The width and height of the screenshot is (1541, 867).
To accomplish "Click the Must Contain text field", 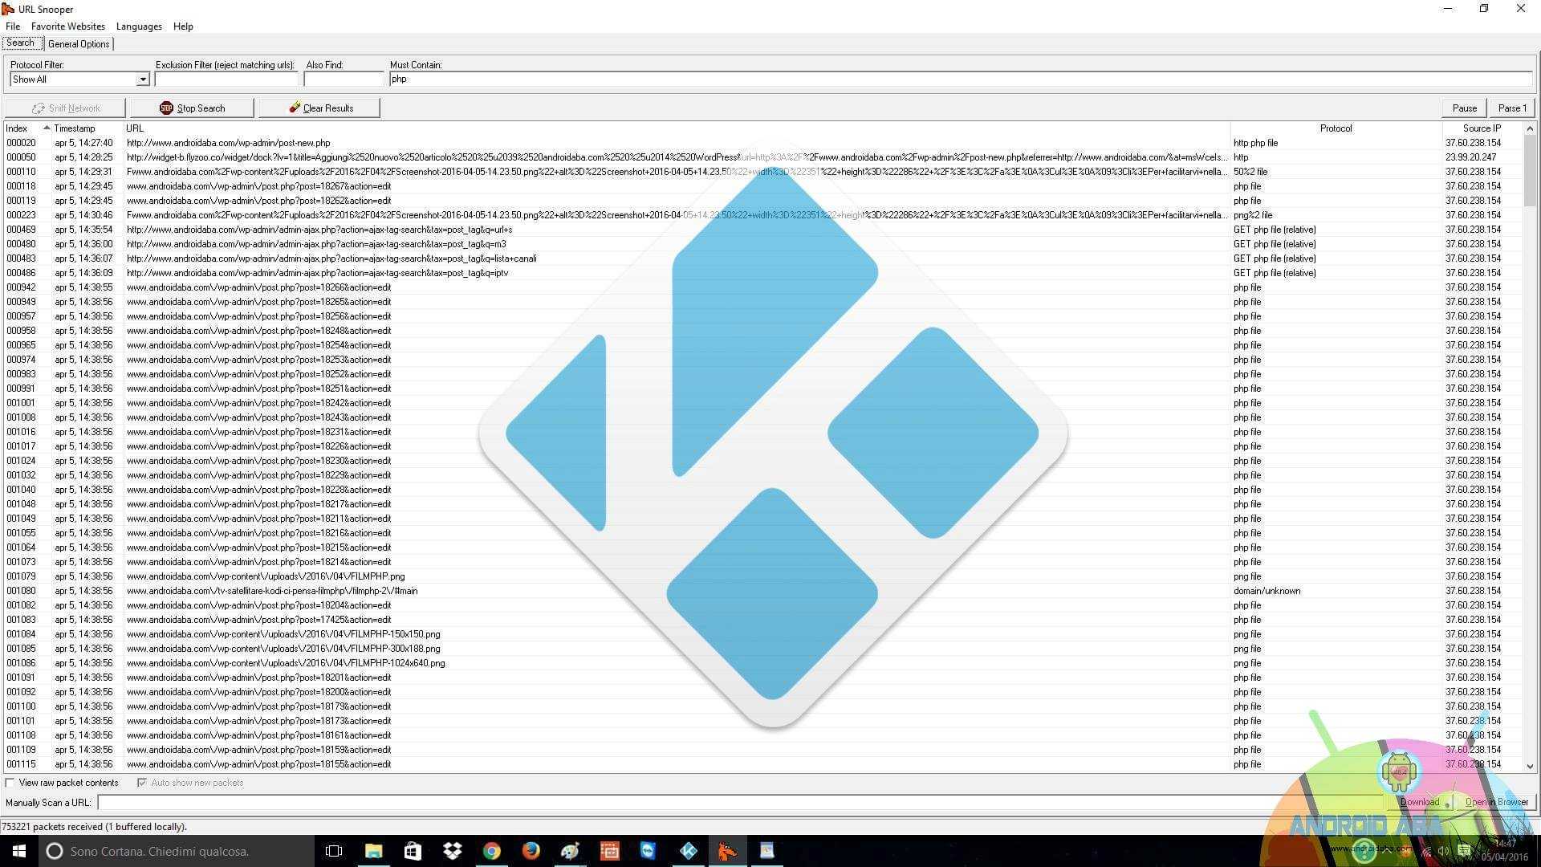I will (x=959, y=79).
